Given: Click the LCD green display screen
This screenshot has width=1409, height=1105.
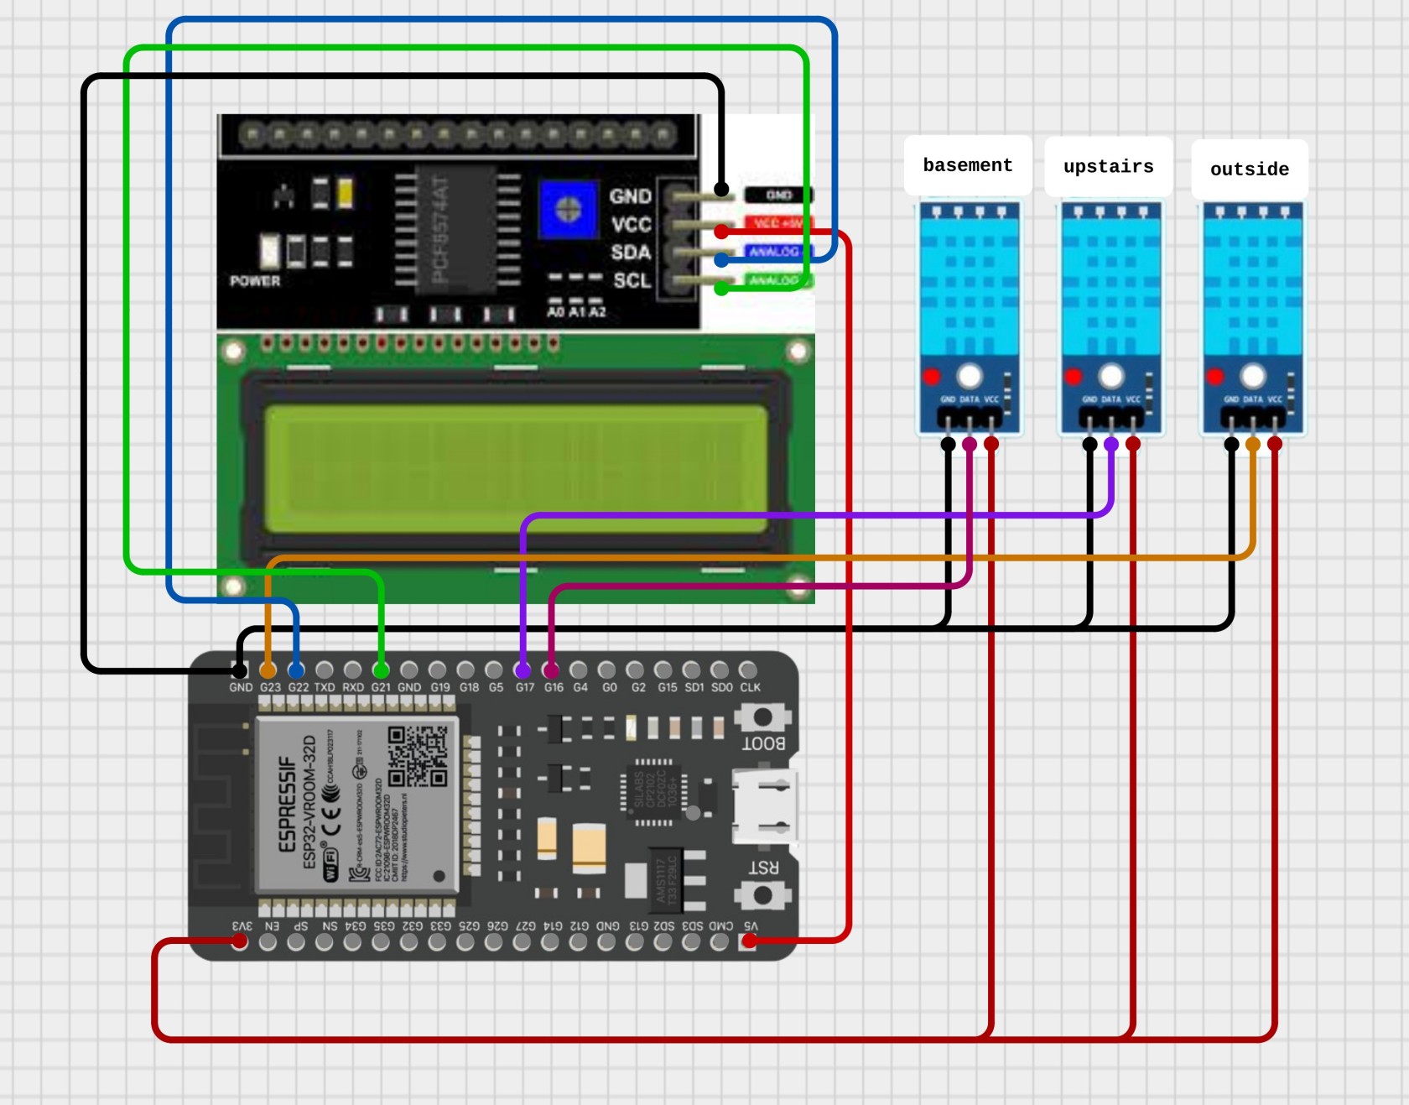Looking at the screenshot, I should 516,469.
